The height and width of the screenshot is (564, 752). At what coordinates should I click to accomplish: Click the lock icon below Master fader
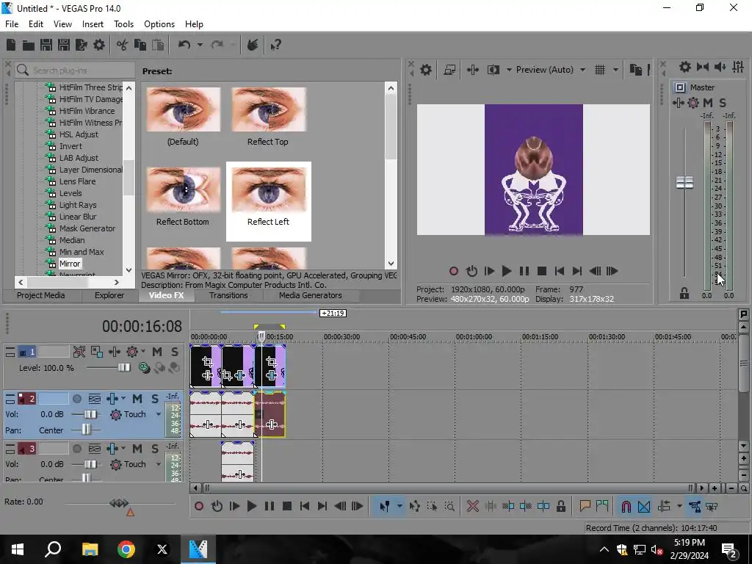tap(684, 294)
